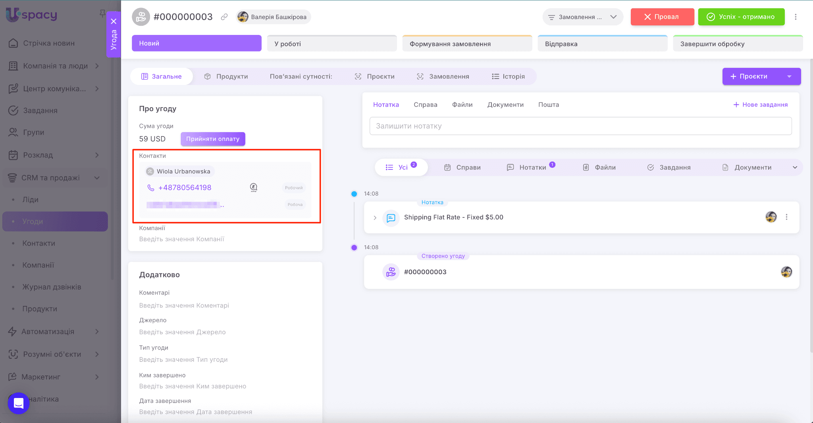
Task: Click the deal avatar icon by #000000003
Action: click(x=141, y=17)
